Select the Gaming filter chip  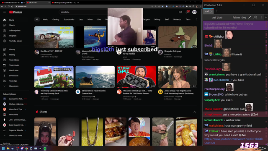tap(56, 19)
